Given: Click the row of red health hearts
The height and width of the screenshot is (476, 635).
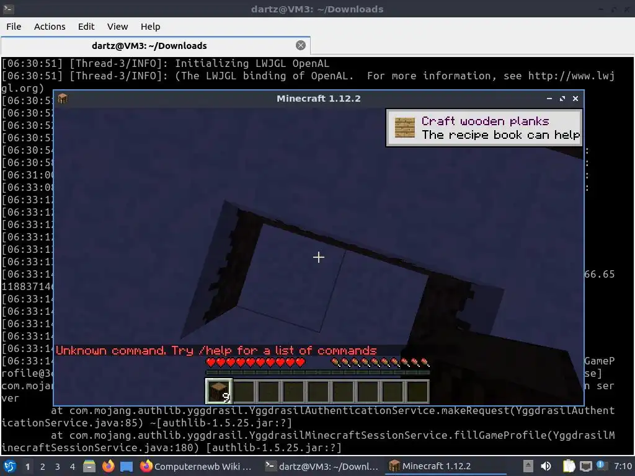Looking at the screenshot, I should click(x=255, y=362).
